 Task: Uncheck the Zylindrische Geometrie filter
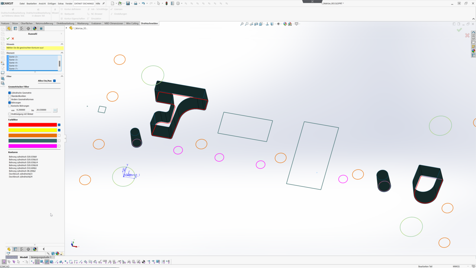pos(10,93)
